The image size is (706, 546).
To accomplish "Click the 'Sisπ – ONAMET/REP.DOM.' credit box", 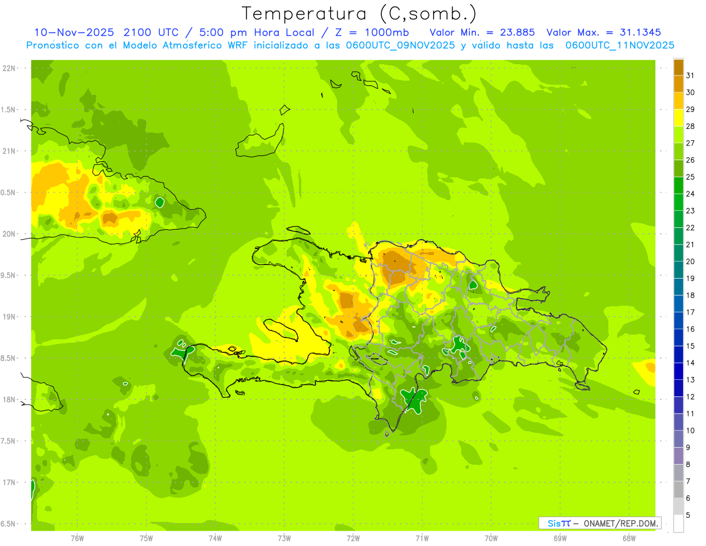I will tap(600, 523).
